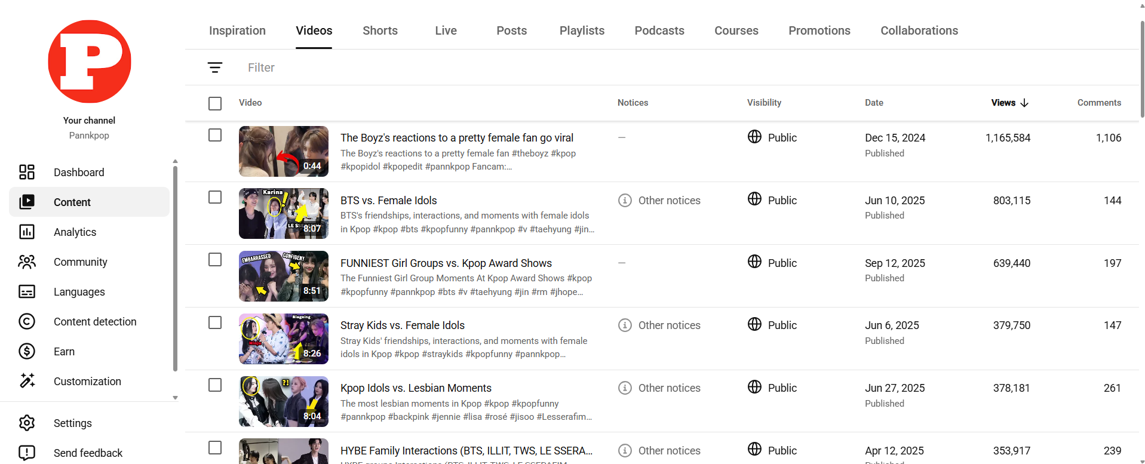Check the box for The Boyz's reactions video
This screenshot has height=464, width=1145.
215,135
